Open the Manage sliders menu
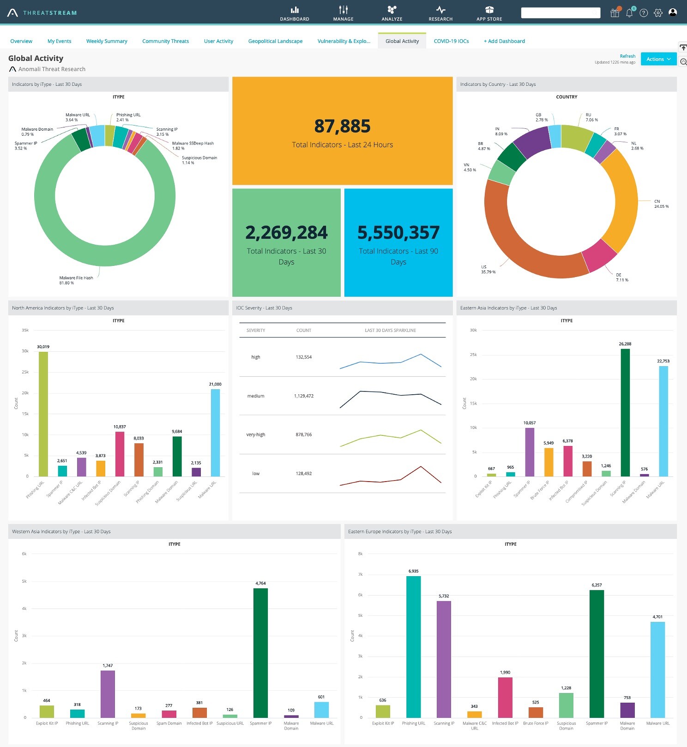 (343, 13)
